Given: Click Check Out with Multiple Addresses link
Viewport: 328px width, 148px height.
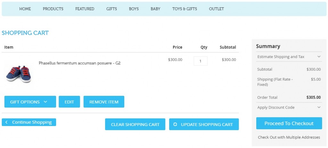Looking at the screenshot, I should coord(289,137).
